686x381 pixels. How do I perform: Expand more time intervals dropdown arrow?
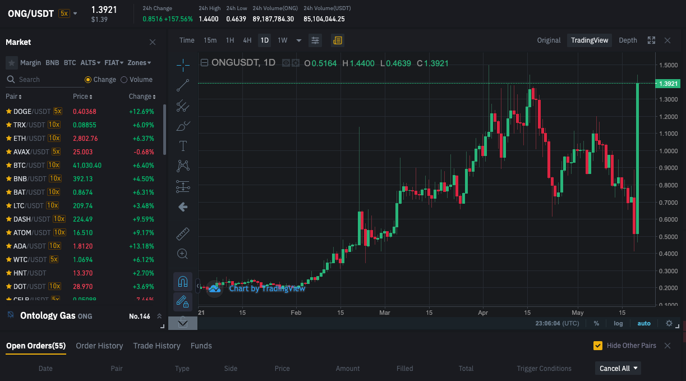(299, 40)
